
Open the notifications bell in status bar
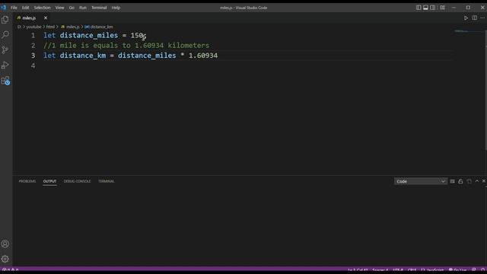click(482, 270)
